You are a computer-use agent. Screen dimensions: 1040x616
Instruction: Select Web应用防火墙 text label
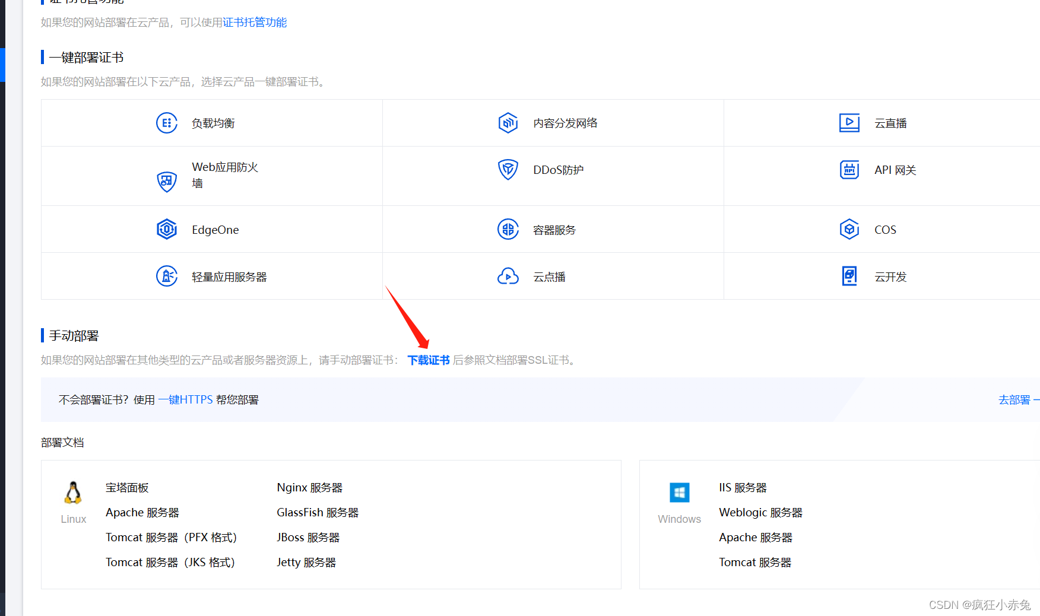(225, 175)
